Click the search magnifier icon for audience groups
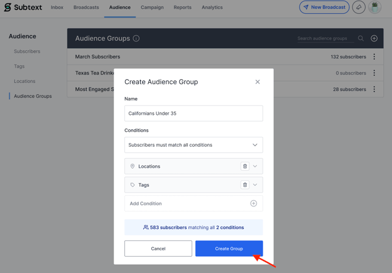This screenshot has height=273, width=392. coord(361,38)
